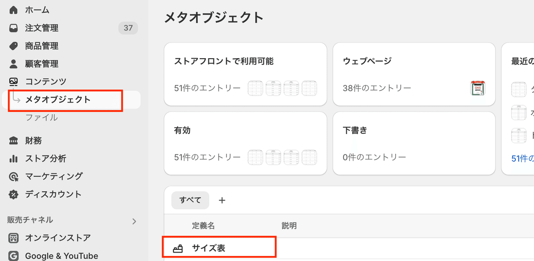Click the 37 orders count badge

(x=128, y=28)
